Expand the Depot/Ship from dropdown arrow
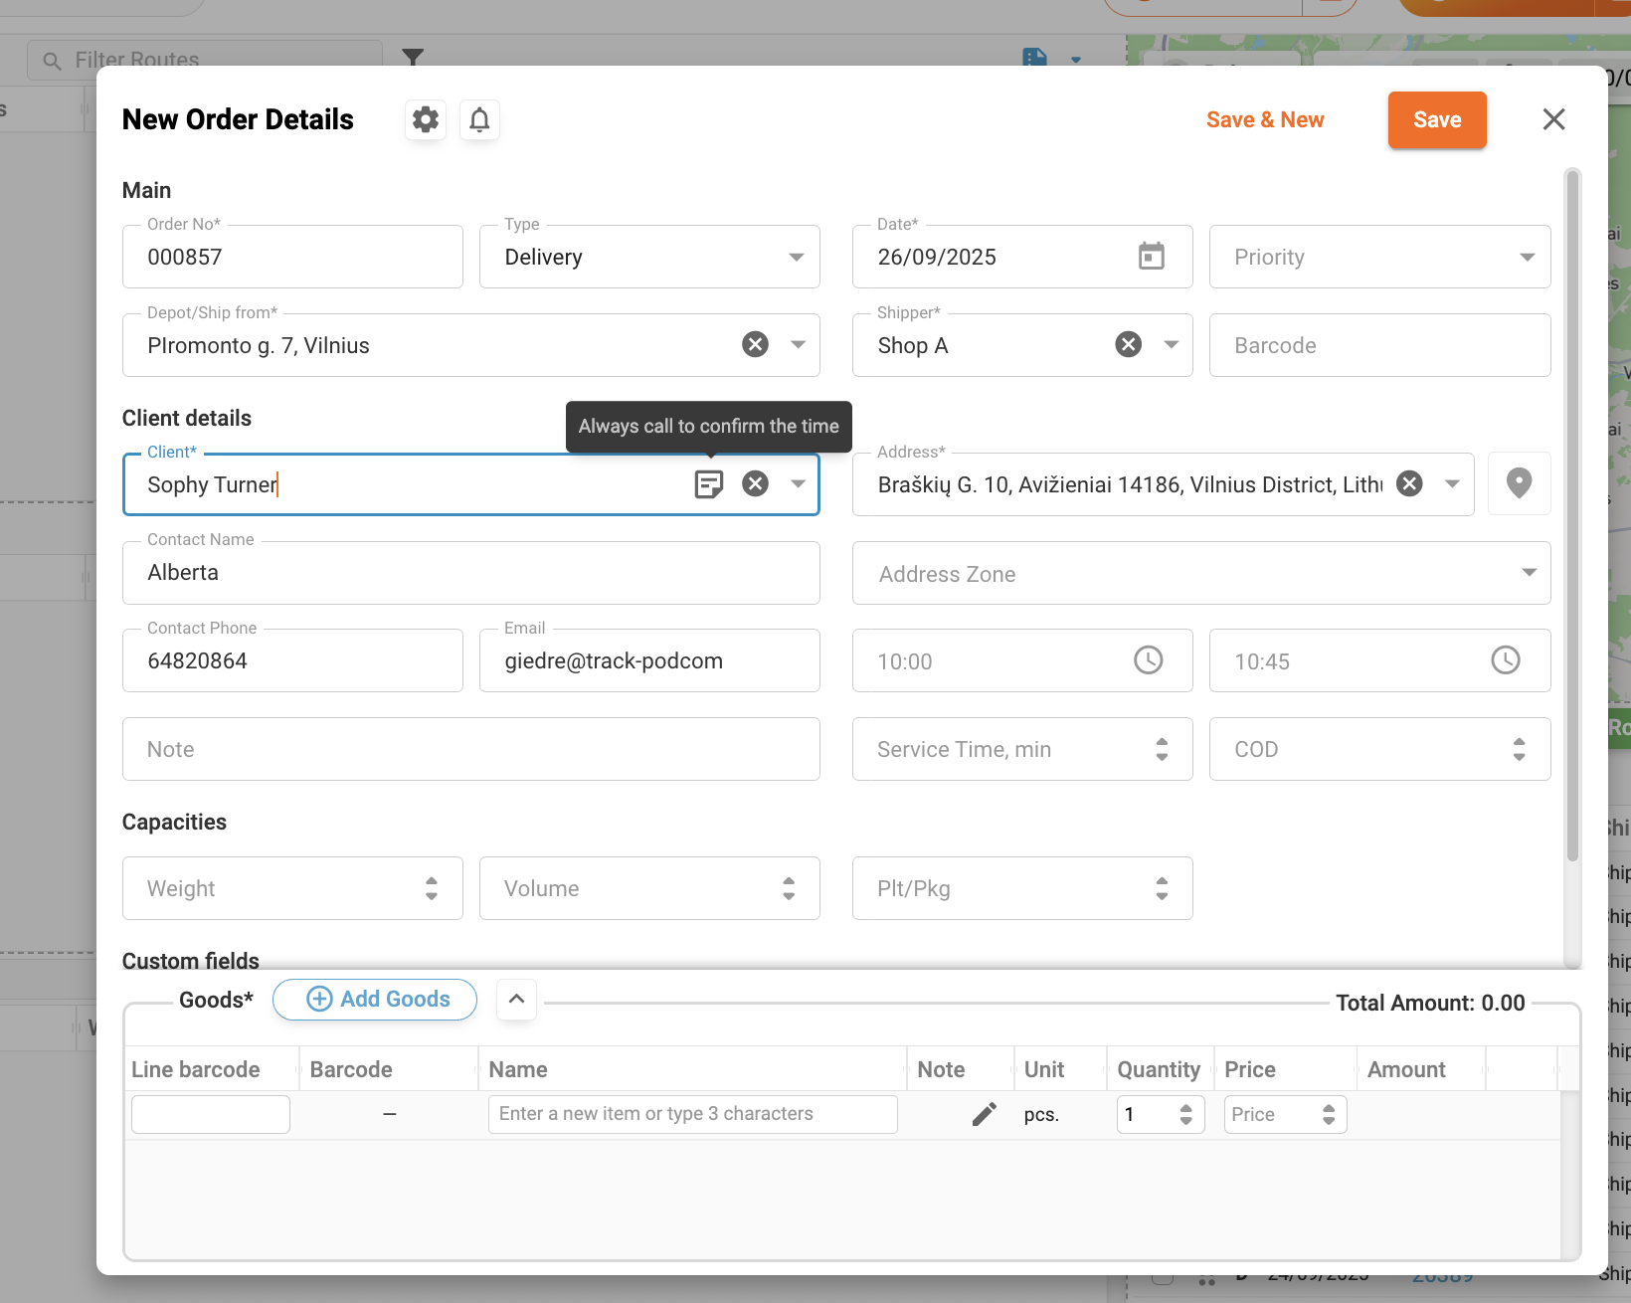The image size is (1631, 1303). tap(798, 344)
